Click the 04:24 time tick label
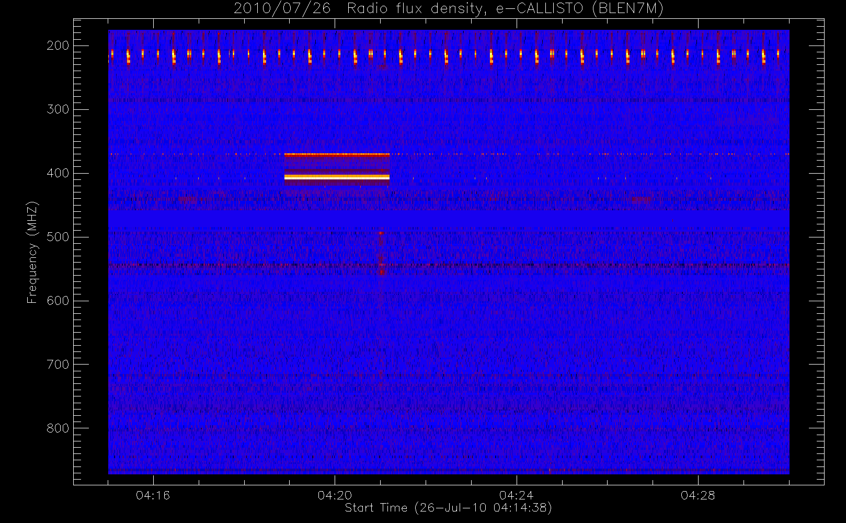Image resolution: width=846 pixels, height=523 pixels. [517, 495]
